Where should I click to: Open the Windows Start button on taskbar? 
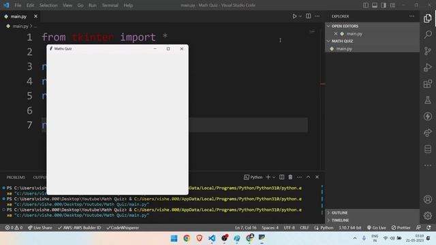174,238
